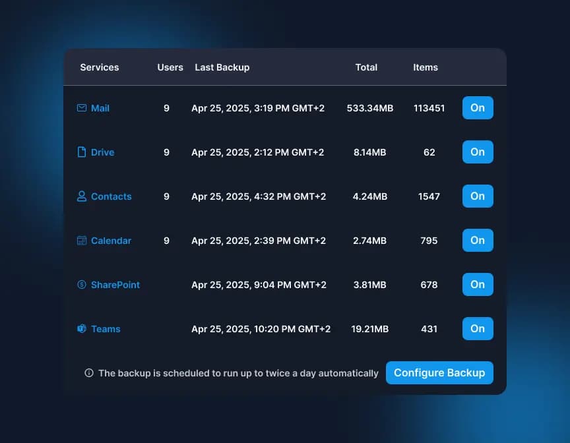Turn off the Calendar backup toggle
The image size is (570, 443).
coord(477,240)
